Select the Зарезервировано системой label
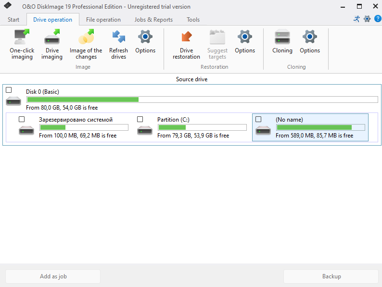The image size is (382, 287). [x=76, y=120]
